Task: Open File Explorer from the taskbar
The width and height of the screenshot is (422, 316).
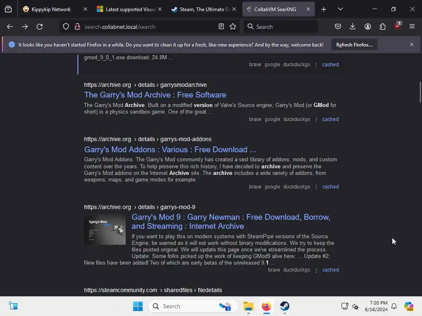Action: click(x=249, y=306)
